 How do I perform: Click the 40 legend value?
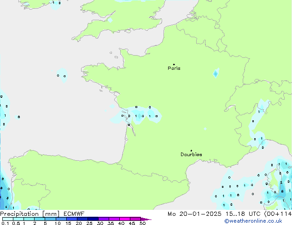[121, 223]
